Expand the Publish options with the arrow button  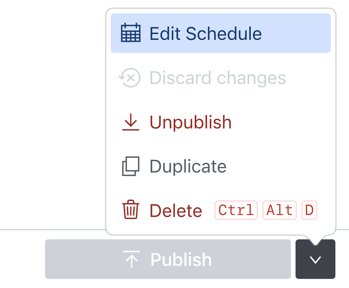point(315,259)
